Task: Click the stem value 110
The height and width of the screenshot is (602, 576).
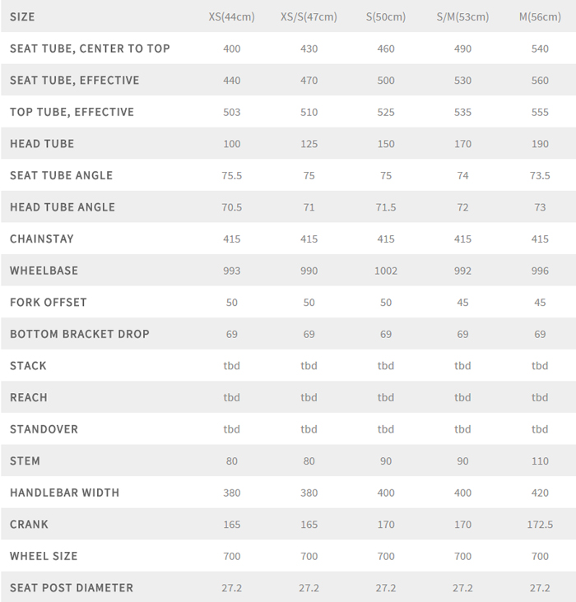Action: [540, 461]
